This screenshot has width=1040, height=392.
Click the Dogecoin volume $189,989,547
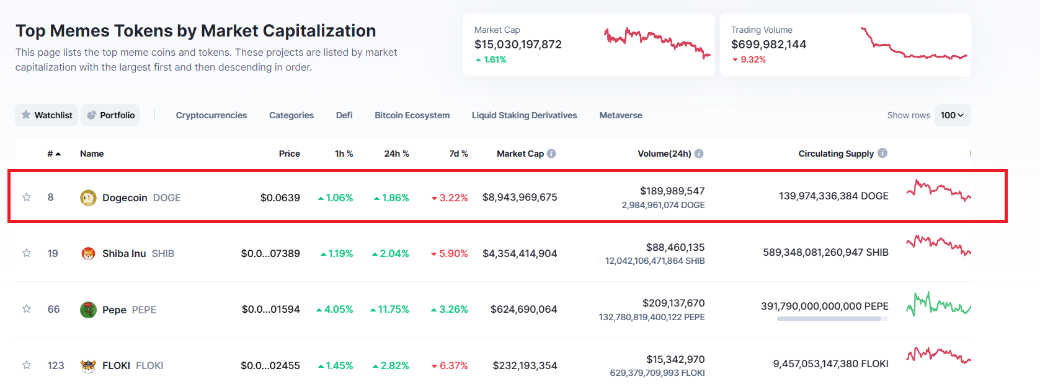(x=672, y=191)
